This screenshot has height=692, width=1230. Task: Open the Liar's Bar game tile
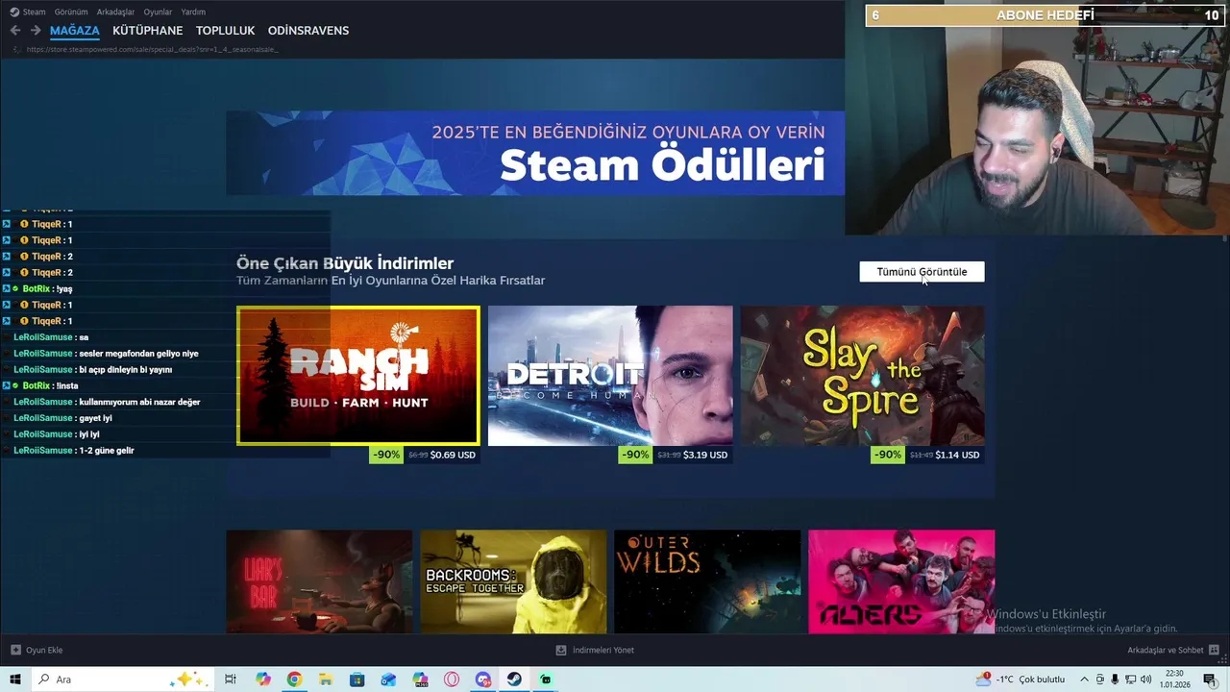pos(319,581)
